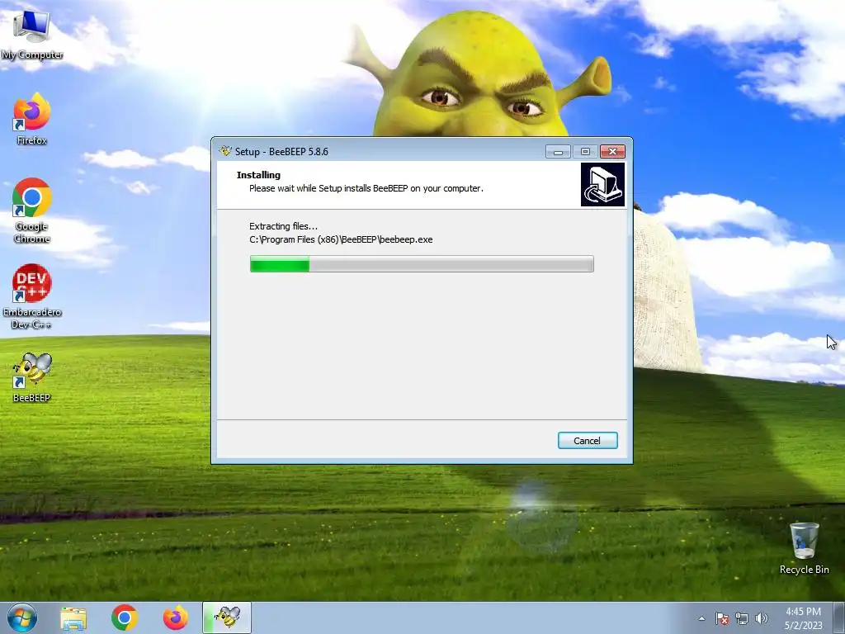Click the 'Setup - BeeBEEP 5.8.6' title
Image resolution: width=845 pixels, height=634 pixels.
(282, 152)
